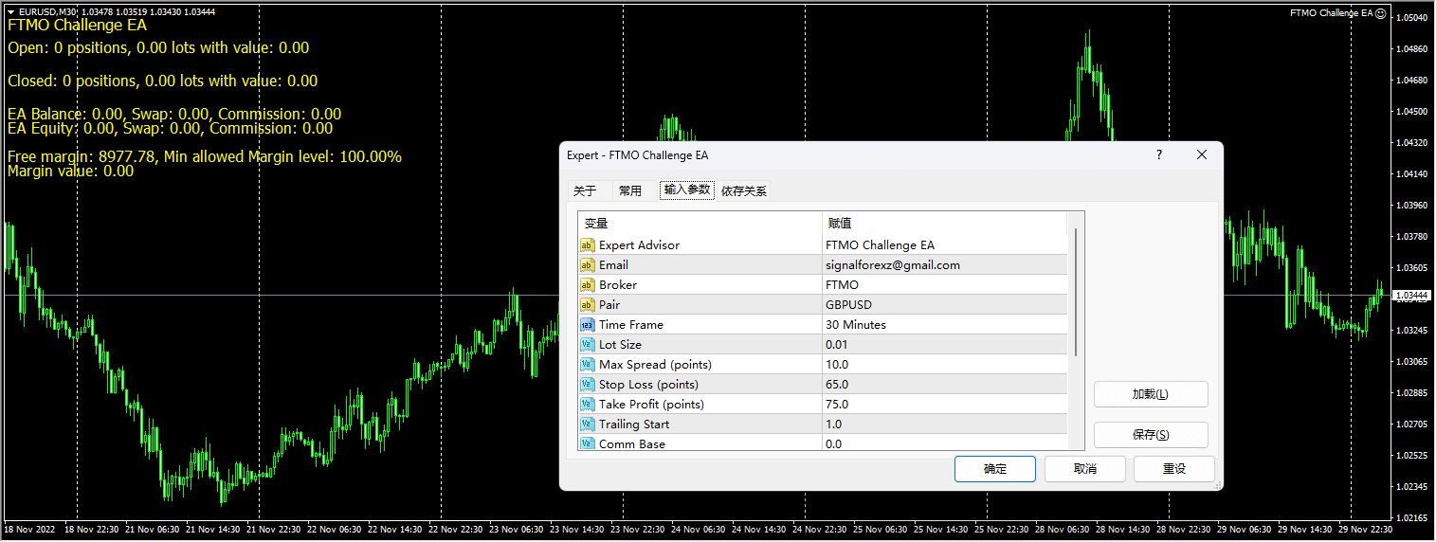Open the EURUSD,M30 chart dropdown triangle
This screenshot has height=542, width=1436.
pyautogui.click(x=9, y=12)
